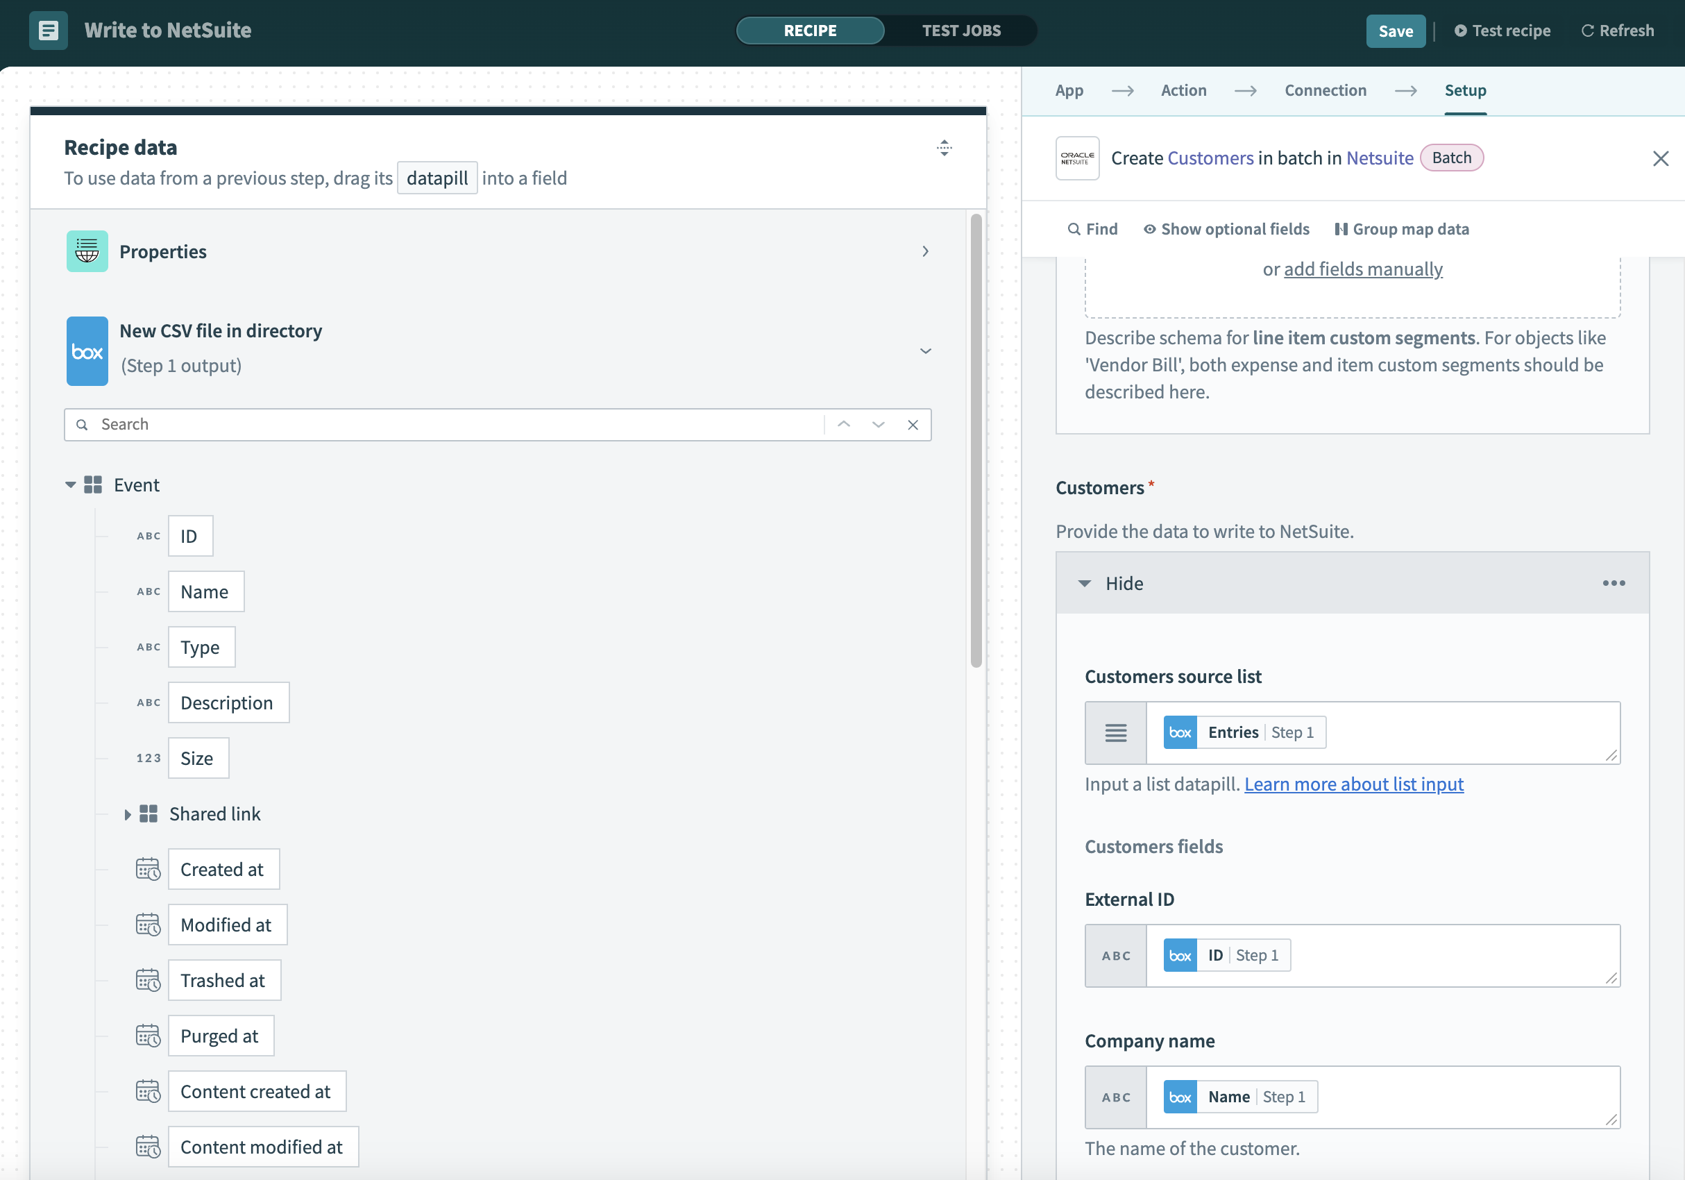Toggle Group map data
This screenshot has width=1685, height=1180.
(x=1401, y=229)
